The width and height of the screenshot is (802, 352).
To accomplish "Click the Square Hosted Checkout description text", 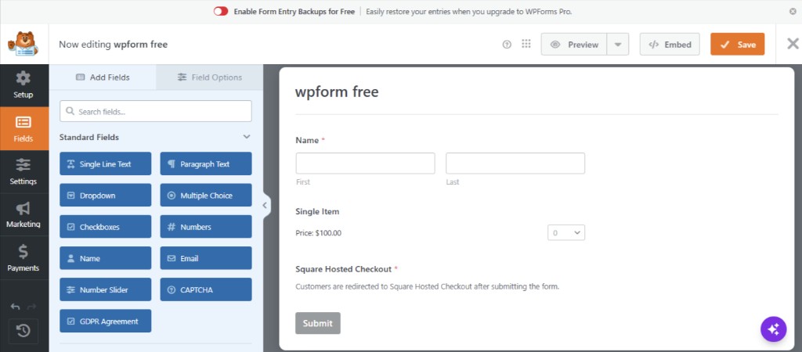I will pyautogui.click(x=428, y=286).
